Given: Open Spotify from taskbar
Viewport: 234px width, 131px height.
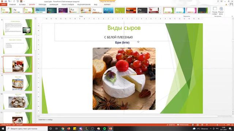Looking at the screenshot, I should click(x=105, y=128).
